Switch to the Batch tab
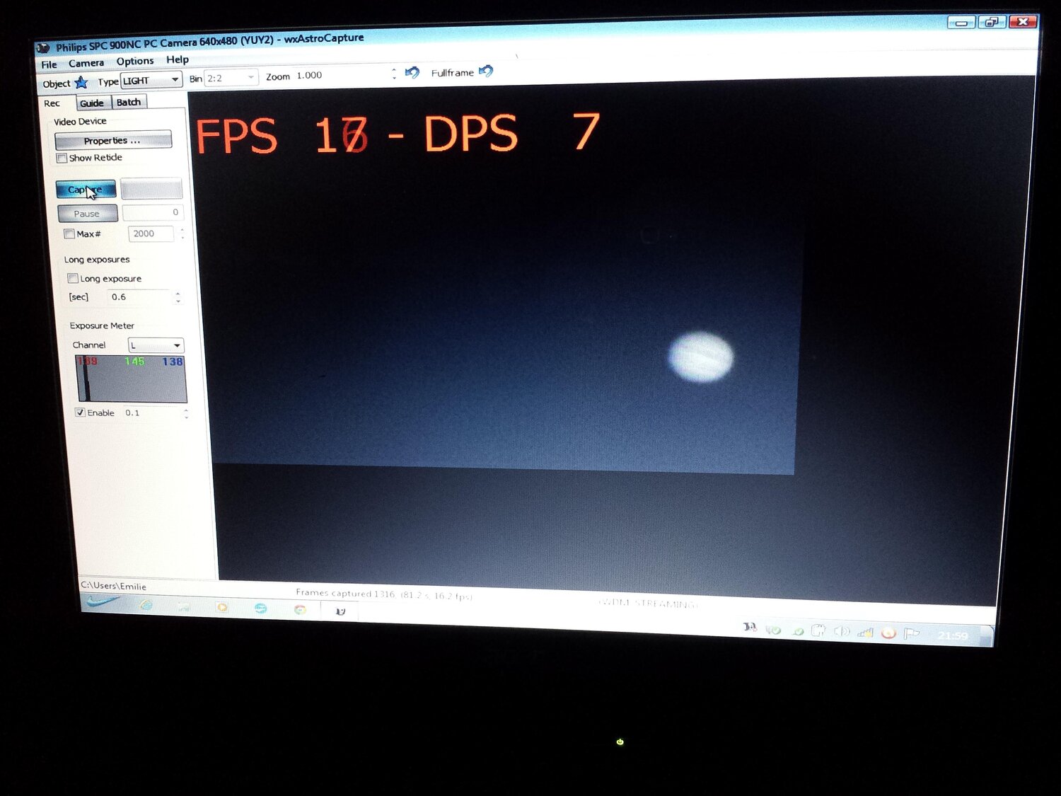Image resolution: width=1061 pixels, height=796 pixels. point(129,102)
